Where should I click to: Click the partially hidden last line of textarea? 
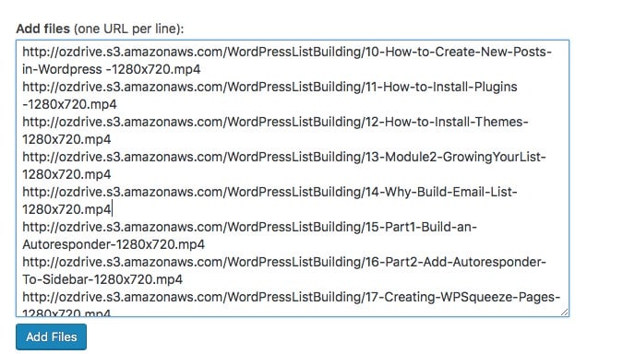pos(66,313)
